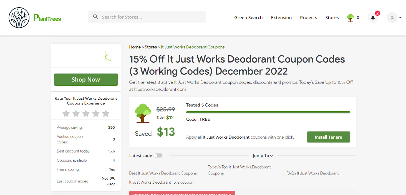Screen dimensions: 406x195
Task: Click the 15% Off coupon codes heading
Action: 237,65
